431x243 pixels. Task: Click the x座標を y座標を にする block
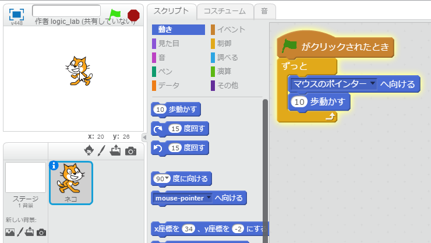[x=210, y=228]
